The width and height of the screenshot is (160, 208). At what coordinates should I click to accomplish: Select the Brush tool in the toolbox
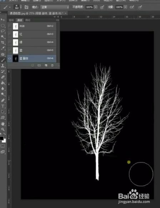pos(2,60)
